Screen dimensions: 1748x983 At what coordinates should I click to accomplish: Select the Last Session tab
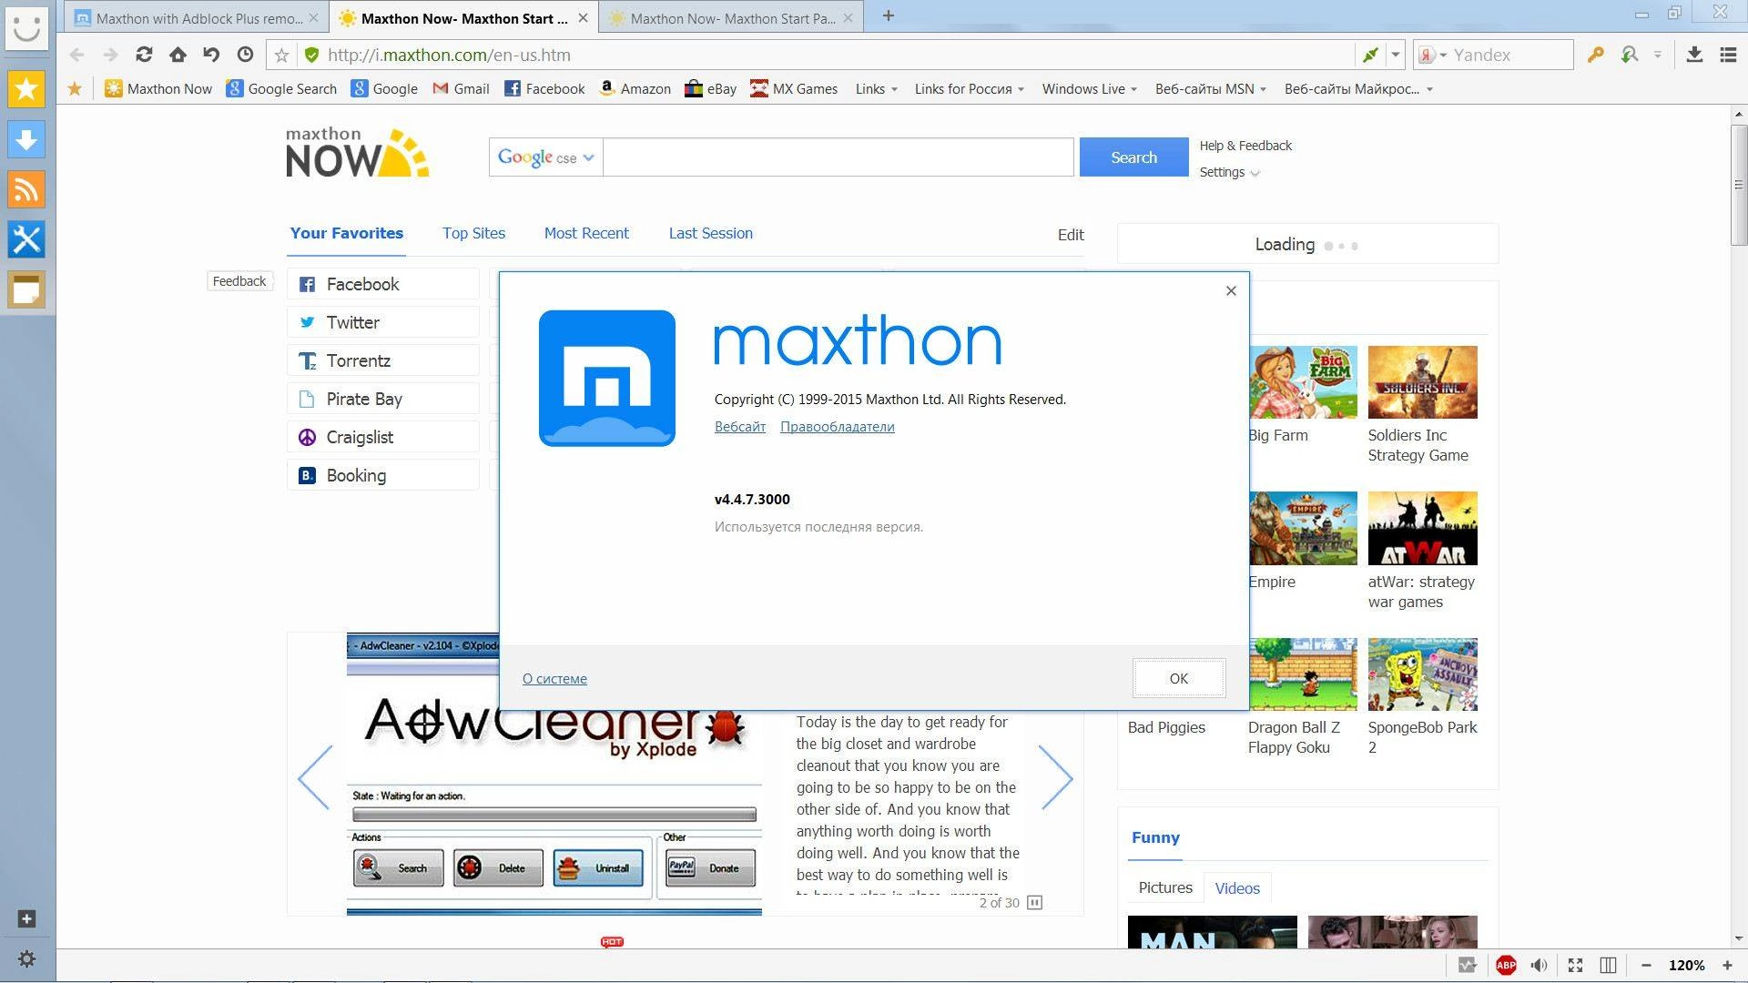pos(710,233)
